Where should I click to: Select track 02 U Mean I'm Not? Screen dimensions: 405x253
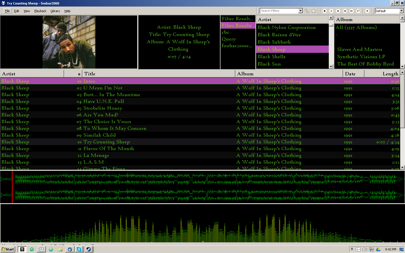(x=200, y=88)
